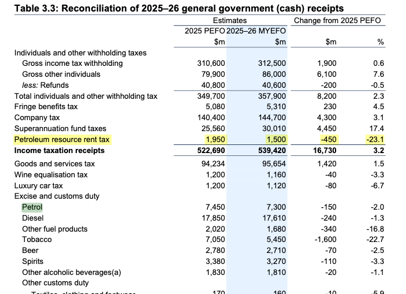Click the bold Income taxation receipts label
Image resolution: width=406 pixels, height=294 pixels.
point(59,150)
